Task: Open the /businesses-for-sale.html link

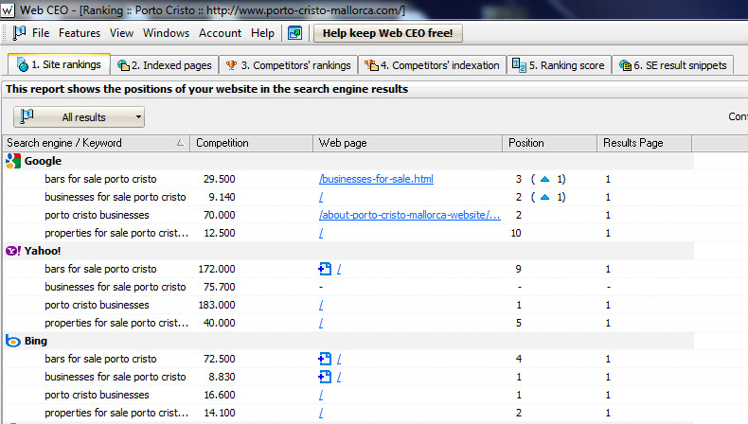Action: tap(376, 179)
